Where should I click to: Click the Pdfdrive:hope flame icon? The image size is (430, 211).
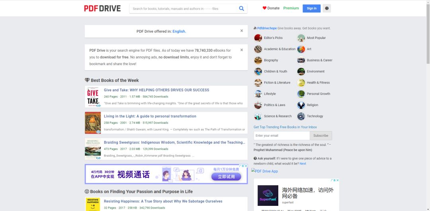[255, 28]
